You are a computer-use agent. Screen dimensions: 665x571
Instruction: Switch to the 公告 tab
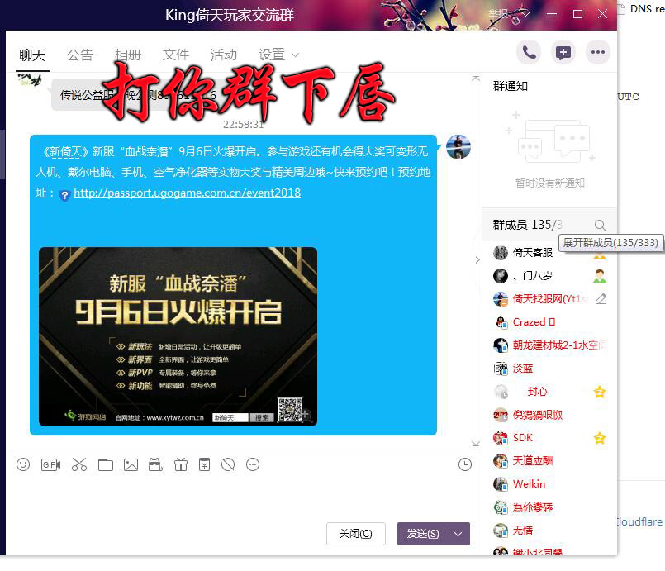80,55
